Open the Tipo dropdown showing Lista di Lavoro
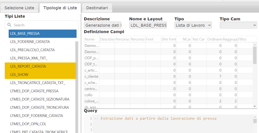Viewport: 259px width, 133px height. [193, 25]
